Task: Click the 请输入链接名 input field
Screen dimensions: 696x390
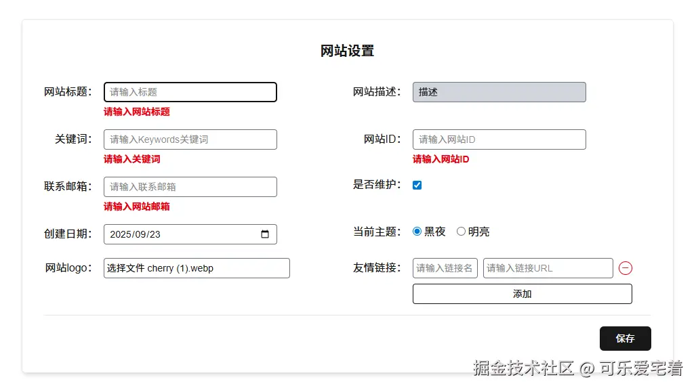Action: [x=445, y=268]
